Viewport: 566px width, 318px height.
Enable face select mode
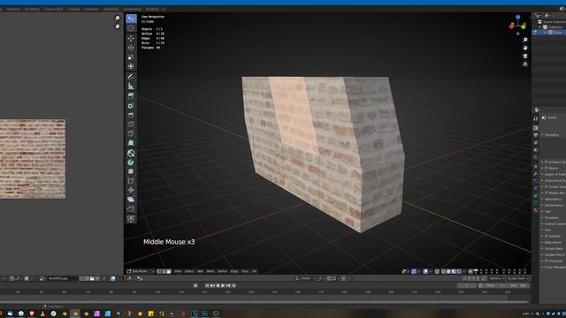pos(169,271)
